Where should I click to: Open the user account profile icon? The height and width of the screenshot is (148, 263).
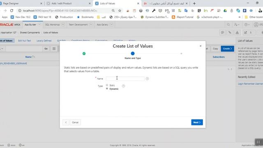coord(256,25)
